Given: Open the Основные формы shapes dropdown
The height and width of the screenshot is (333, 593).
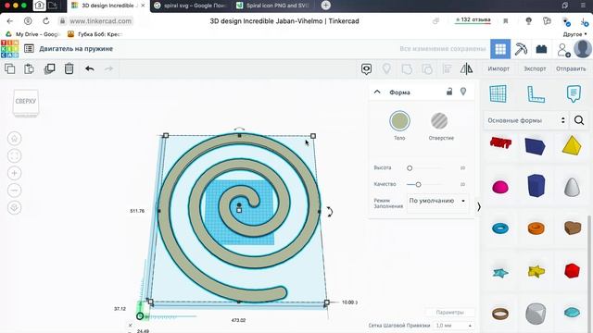Looking at the screenshot, I should [x=525, y=120].
